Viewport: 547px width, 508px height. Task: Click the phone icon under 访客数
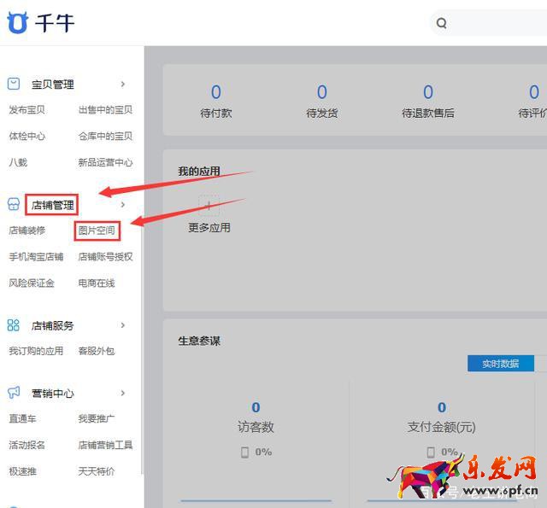pos(245,453)
